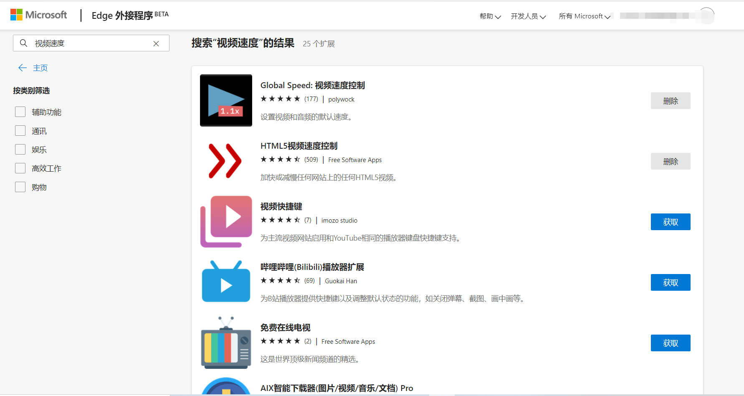
Task: Open the 哔哩哔哩(Bilibili)播放器扩展 title
Action: click(312, 267)
